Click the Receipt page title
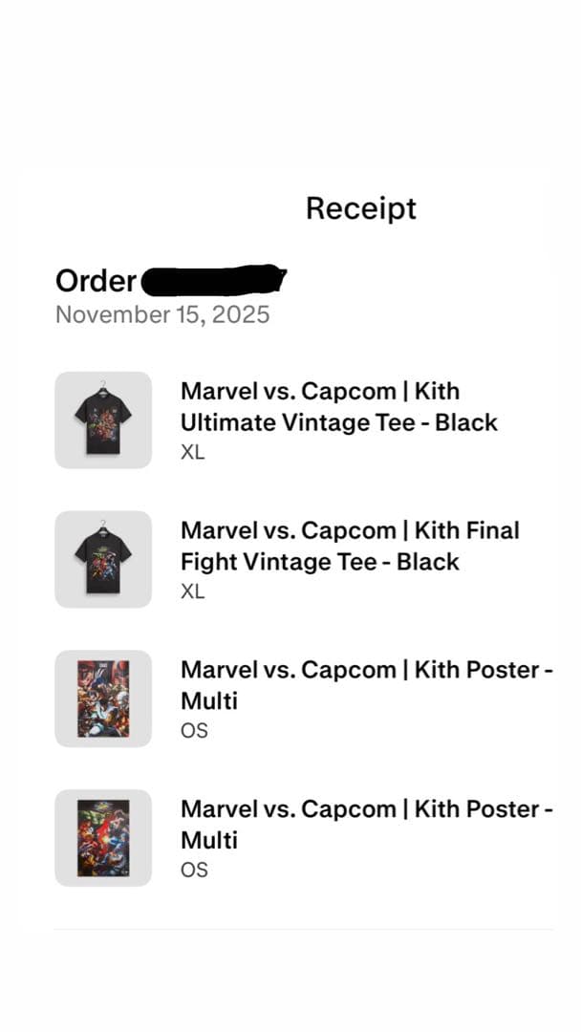 click(x=360, y=208)
